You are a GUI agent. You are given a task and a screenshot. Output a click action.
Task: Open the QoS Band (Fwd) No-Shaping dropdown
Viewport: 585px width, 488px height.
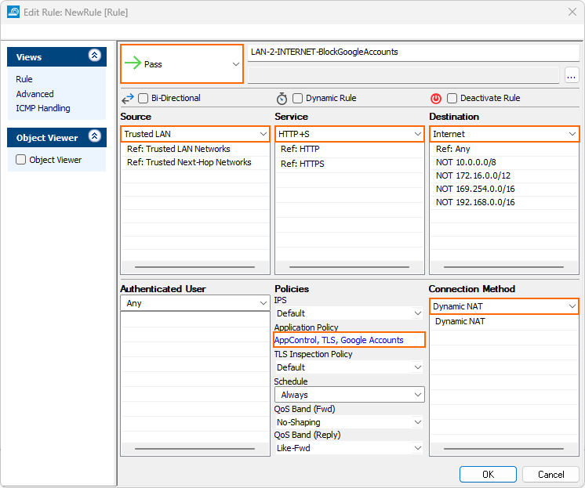tap(349, 422)
